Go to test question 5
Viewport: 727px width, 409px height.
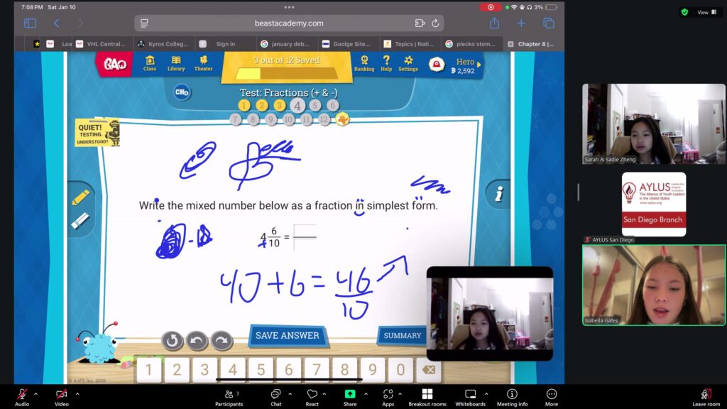pos(315,106)
